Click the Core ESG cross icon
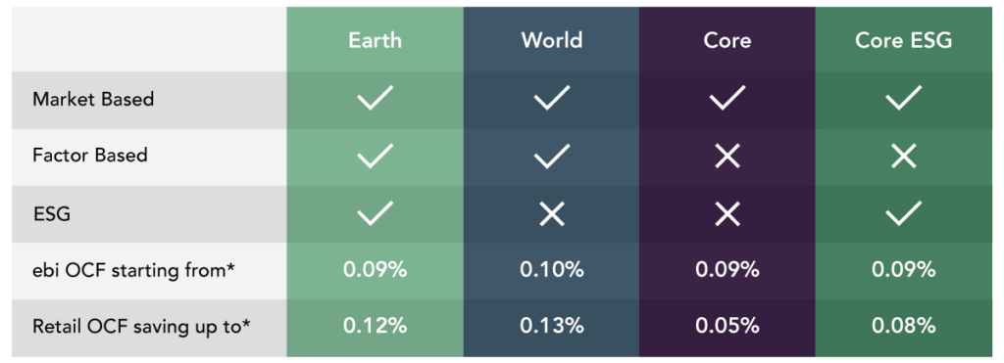 click(x=728, y=214)
